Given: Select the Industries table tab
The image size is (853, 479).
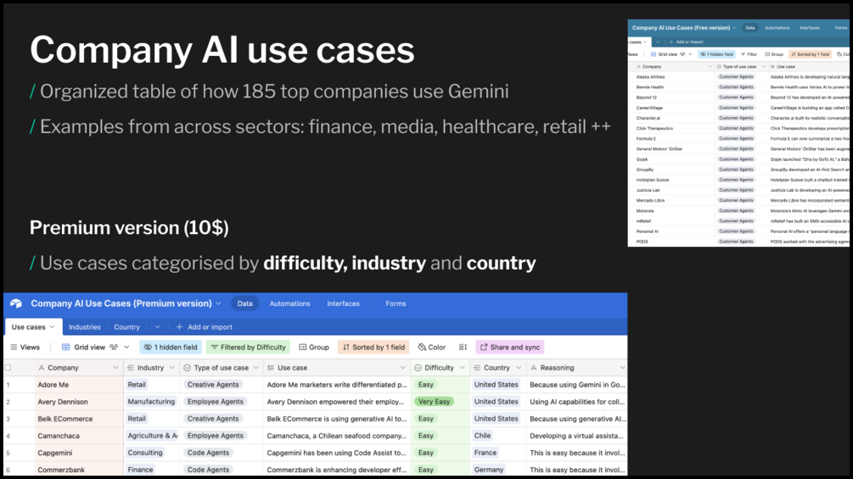Looking at the screenshot, I should [85, 327].
